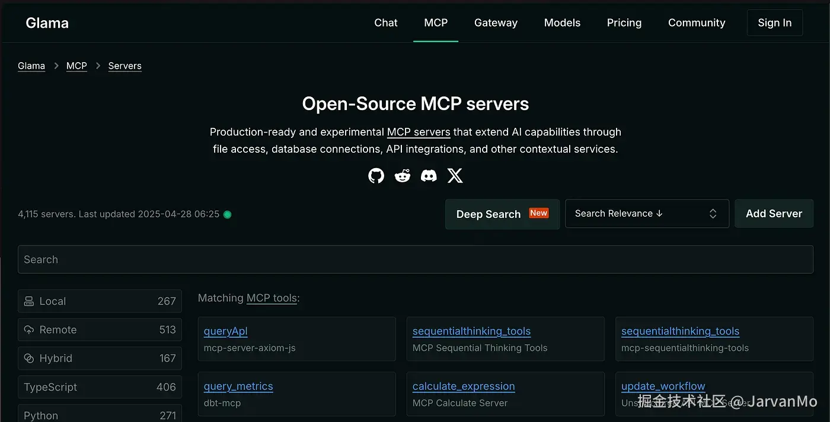Open the Discord icon link

429,176
